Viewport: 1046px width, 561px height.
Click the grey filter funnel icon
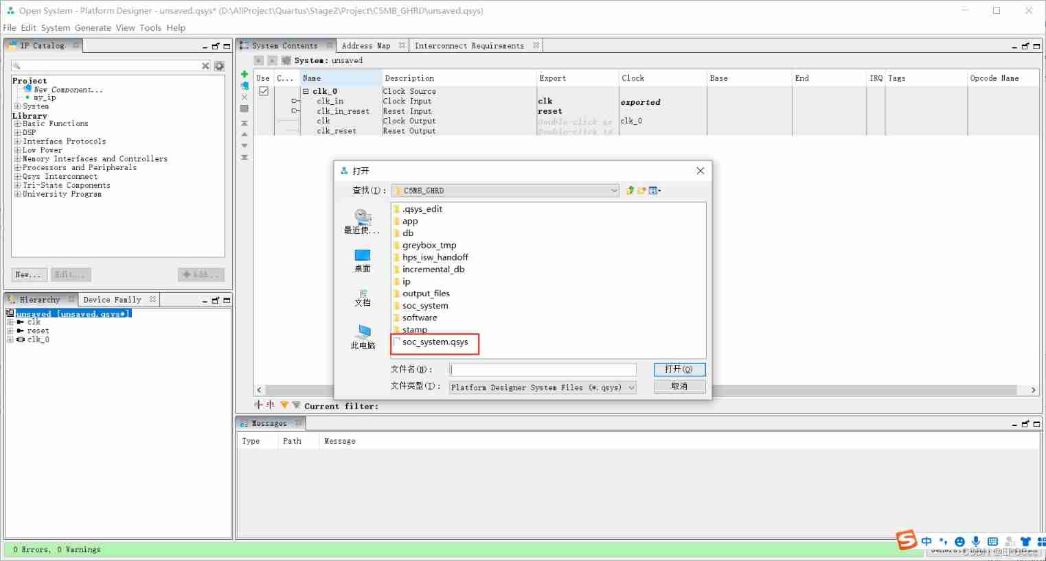click(296, 405)
